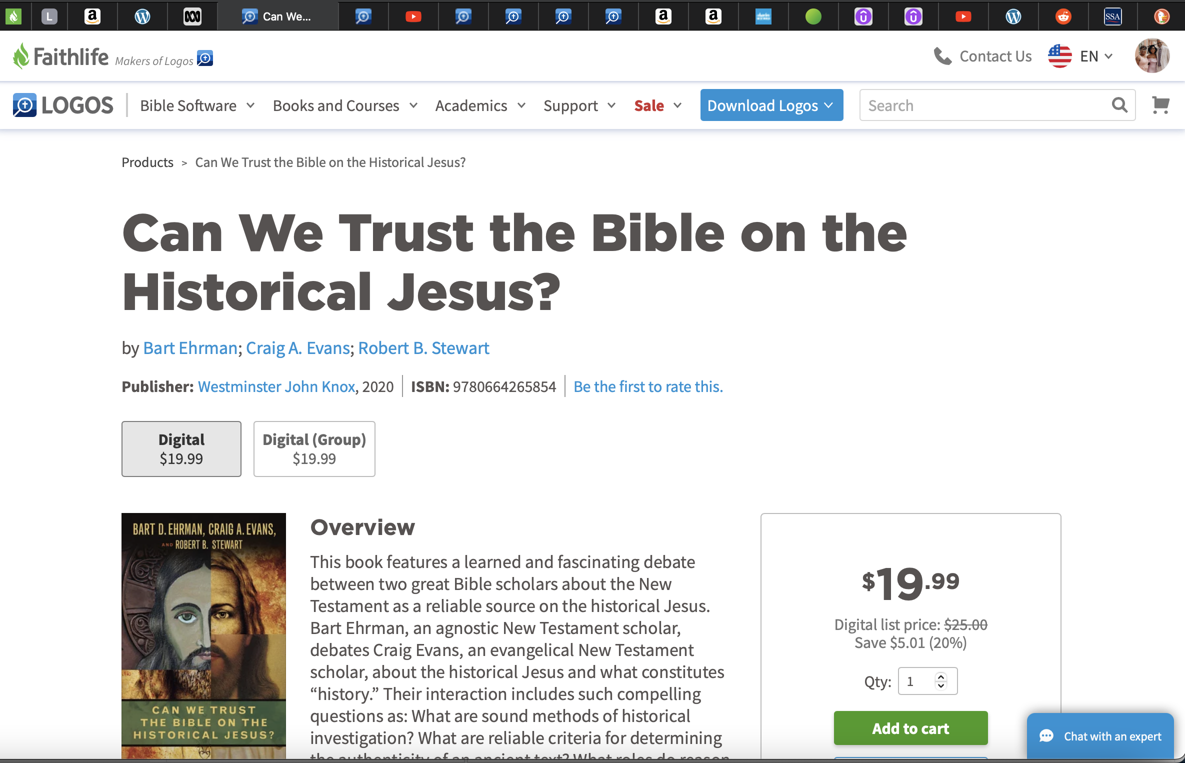Switch to the Reddit browser tab
The image size is (1185, 763).
[x=1063, y=16]
